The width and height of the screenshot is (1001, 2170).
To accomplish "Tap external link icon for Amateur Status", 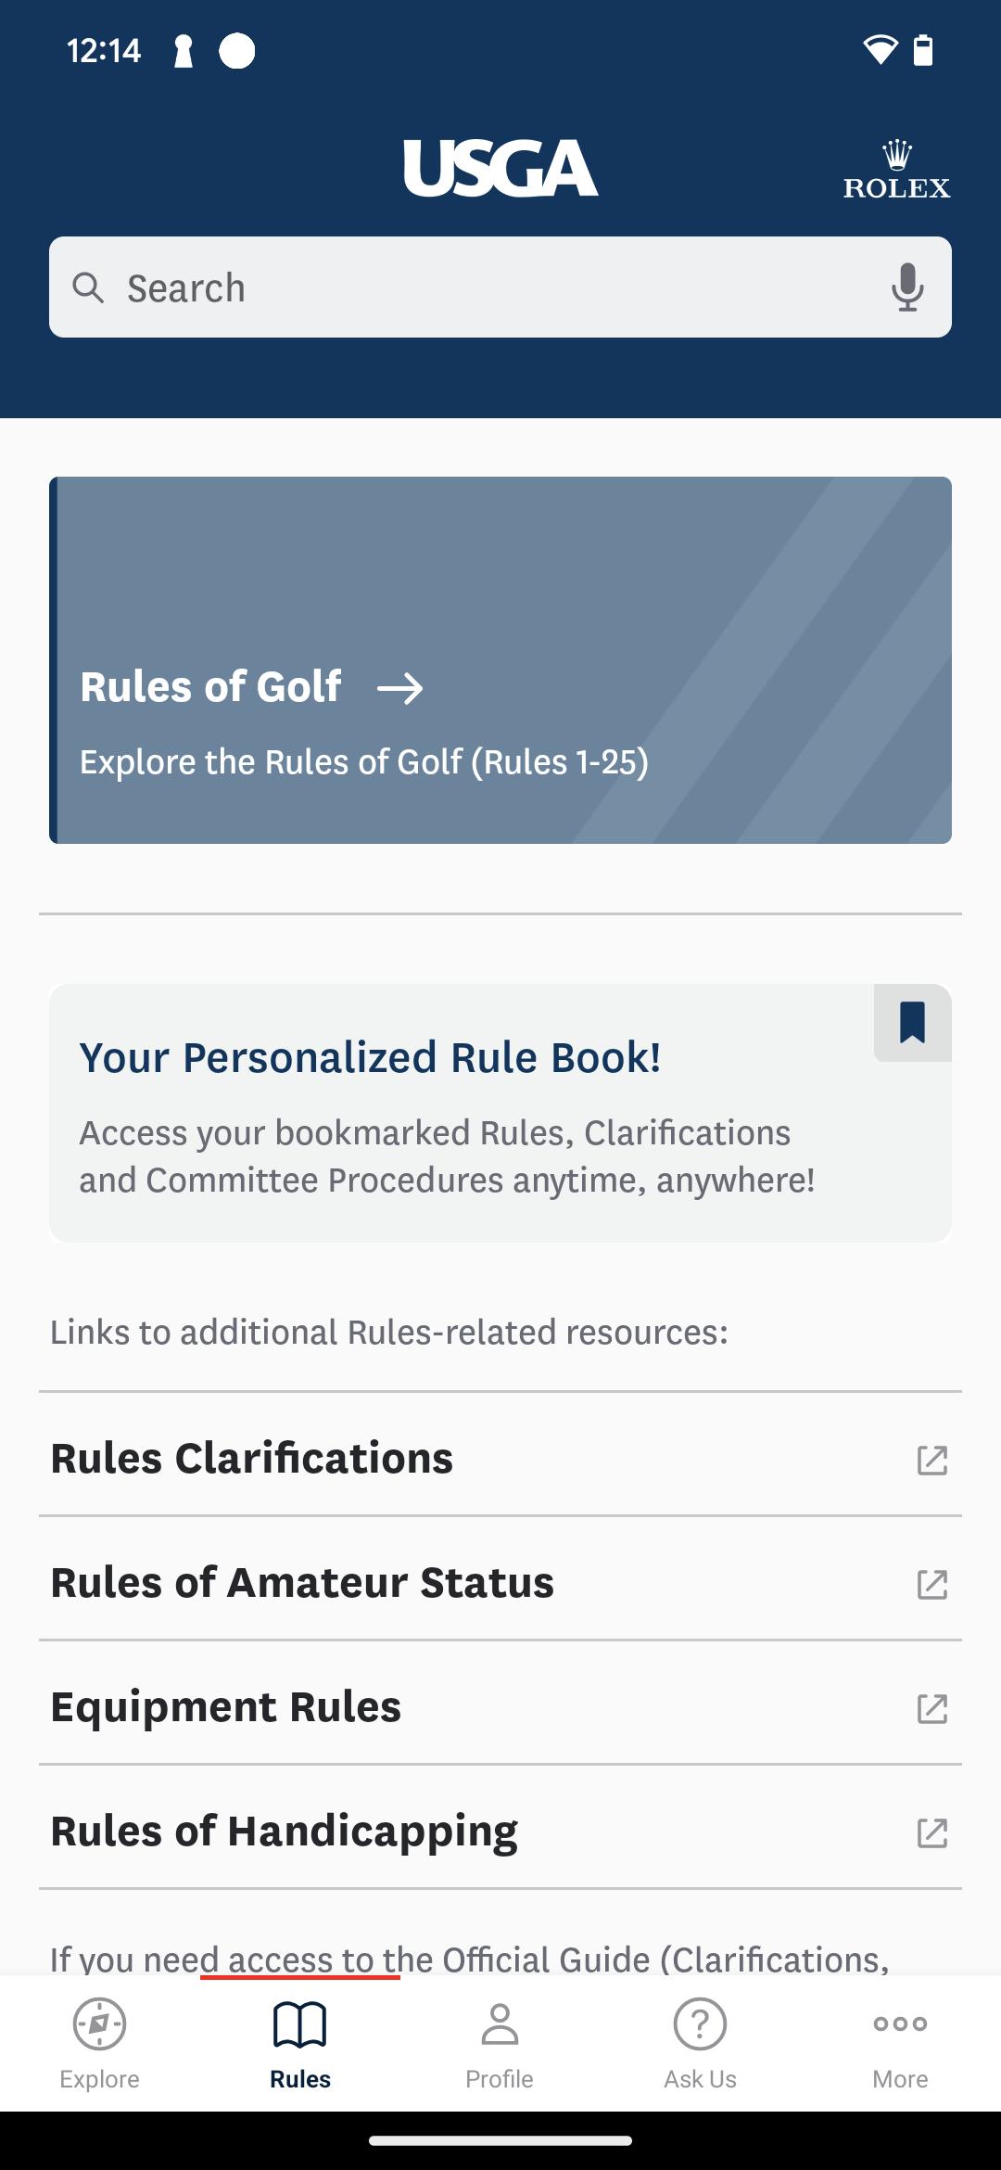I will [x=931, y=1584].
